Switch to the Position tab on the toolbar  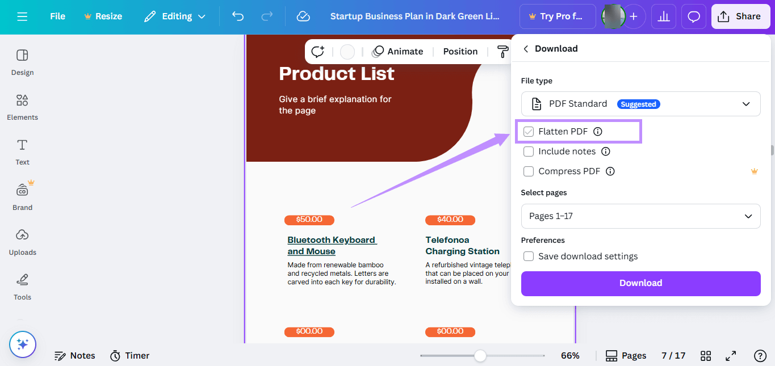point(460,51)
